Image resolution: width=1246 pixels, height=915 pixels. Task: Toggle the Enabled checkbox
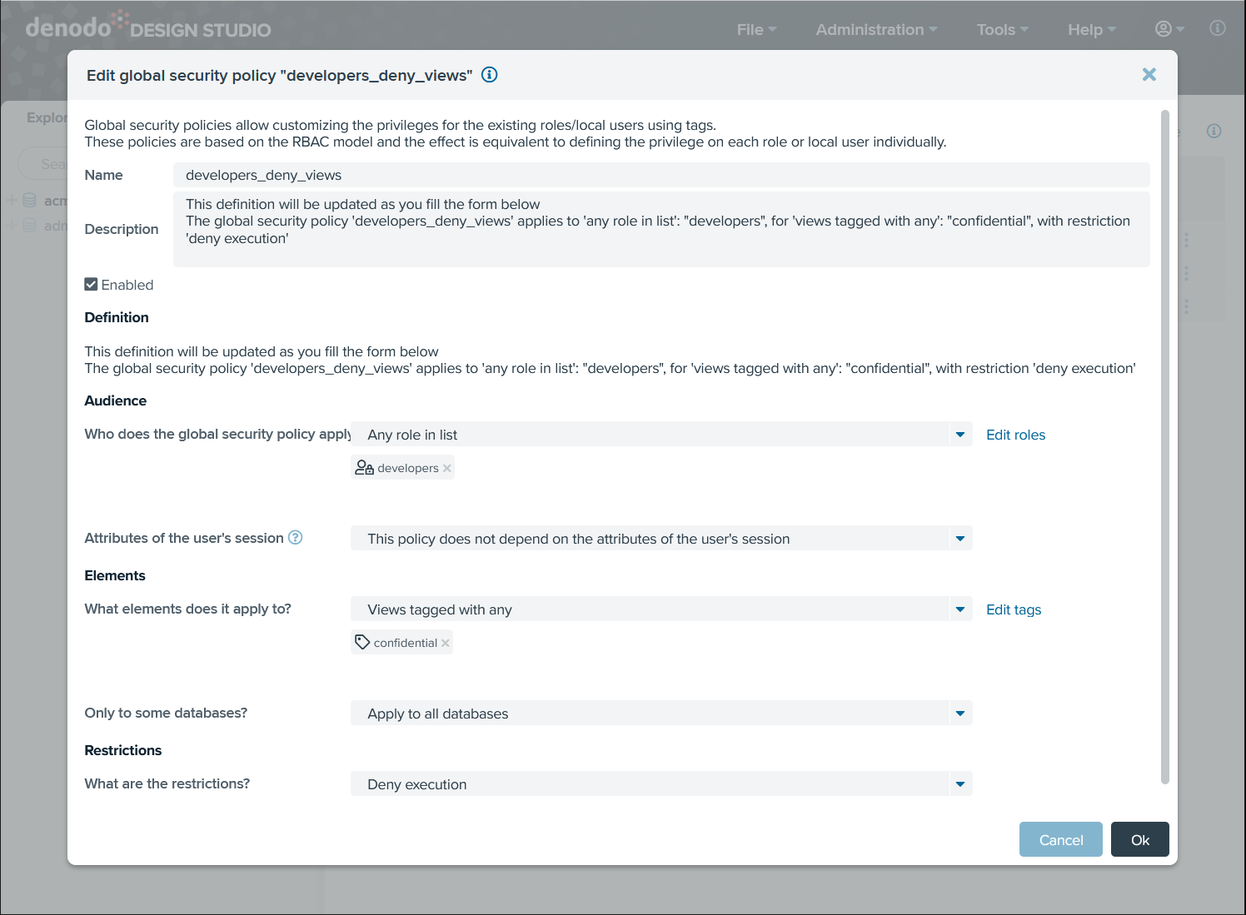tap(92, 285)
